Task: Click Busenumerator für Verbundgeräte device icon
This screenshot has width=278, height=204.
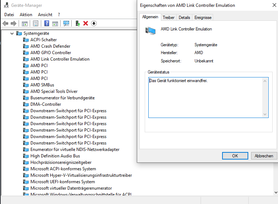Action: point(26,98)
